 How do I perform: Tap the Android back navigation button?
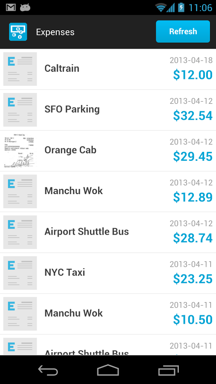pyautogui.click(x=48, y=370)
